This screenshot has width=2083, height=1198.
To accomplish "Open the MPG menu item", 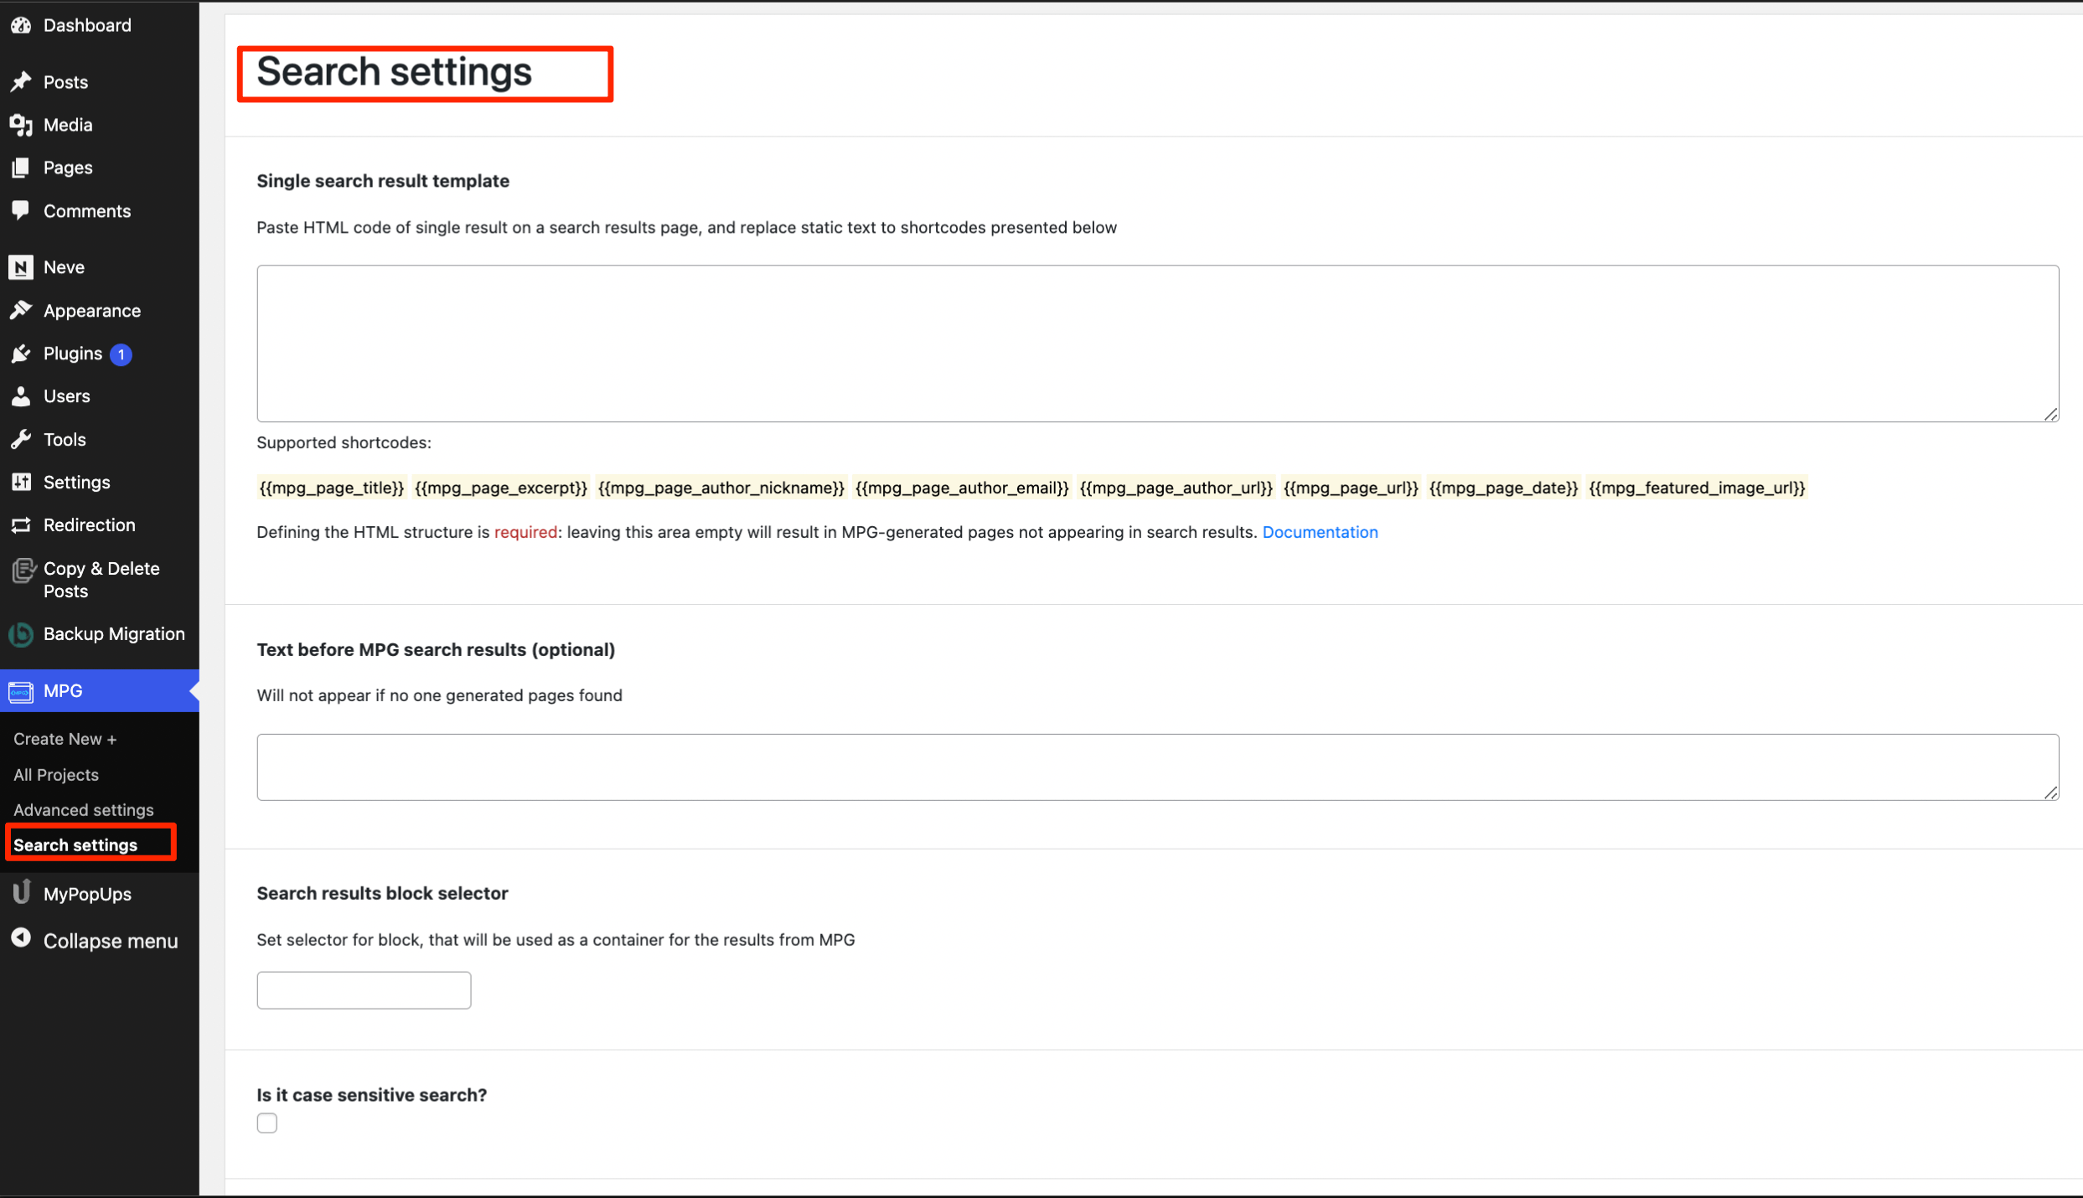I will (x=63, y=691).
